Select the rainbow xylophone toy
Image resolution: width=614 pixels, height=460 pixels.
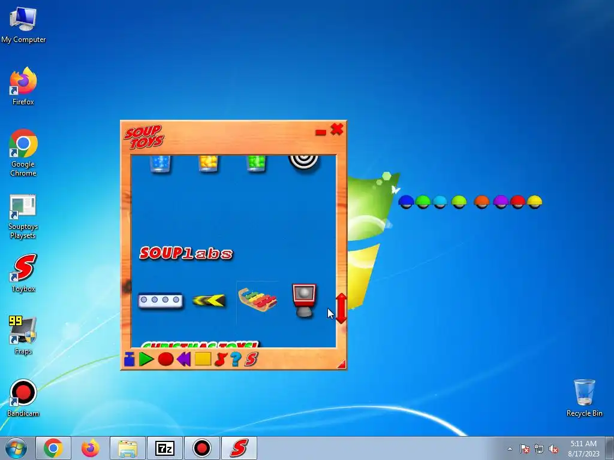(x=258, y=299)
